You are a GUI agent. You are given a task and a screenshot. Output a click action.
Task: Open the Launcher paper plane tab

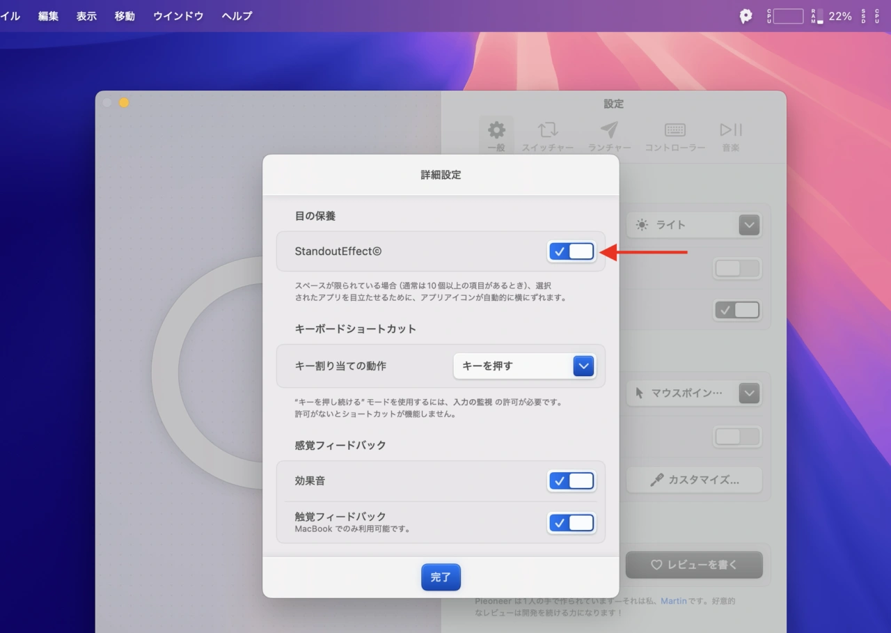609,135
